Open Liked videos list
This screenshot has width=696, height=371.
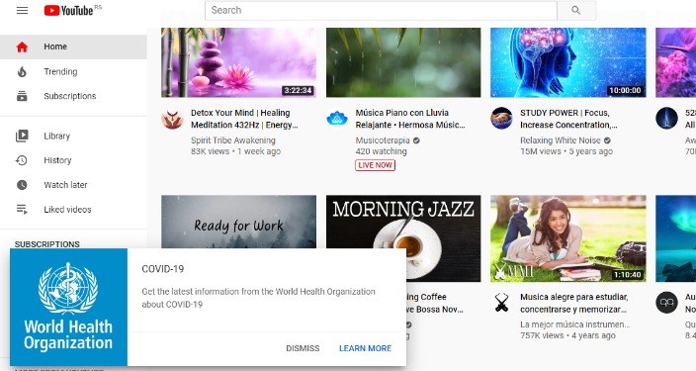click(73, 210)
